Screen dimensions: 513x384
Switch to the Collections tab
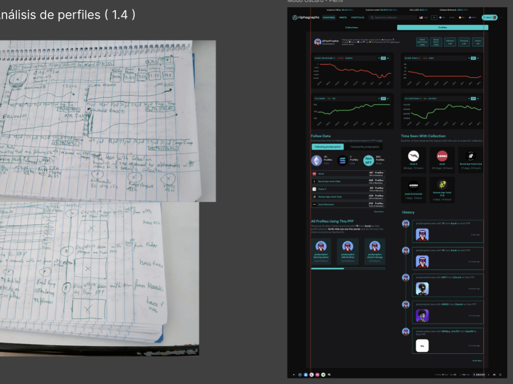(x=352, y=28)
